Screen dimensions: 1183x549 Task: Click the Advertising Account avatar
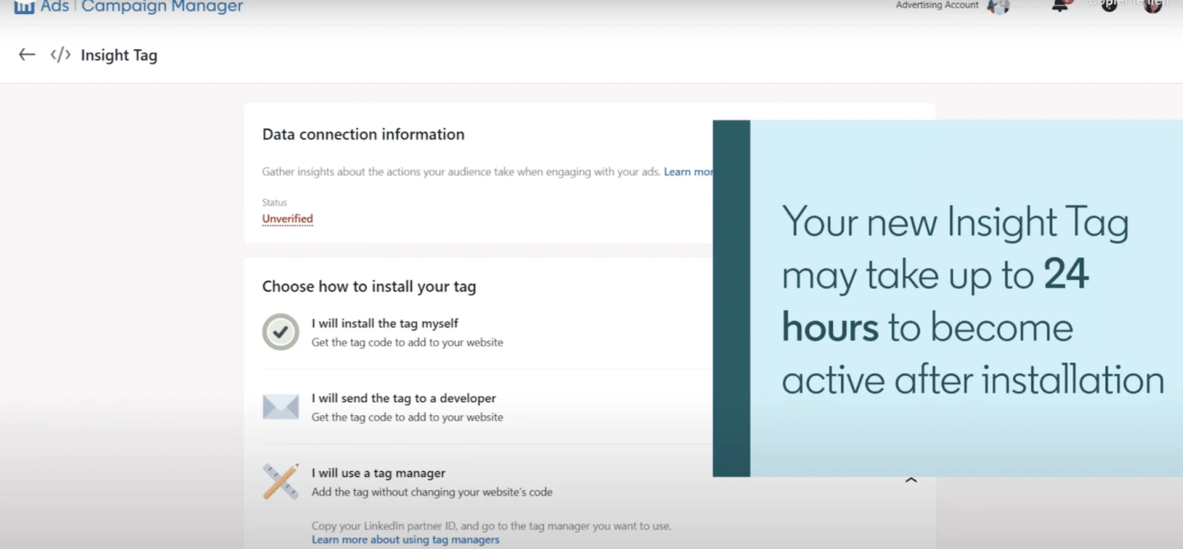pyautogui.click(x=998, y=7)
